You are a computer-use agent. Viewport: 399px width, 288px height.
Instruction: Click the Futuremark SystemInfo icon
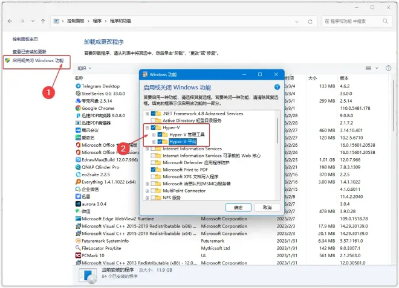point(78,241)
